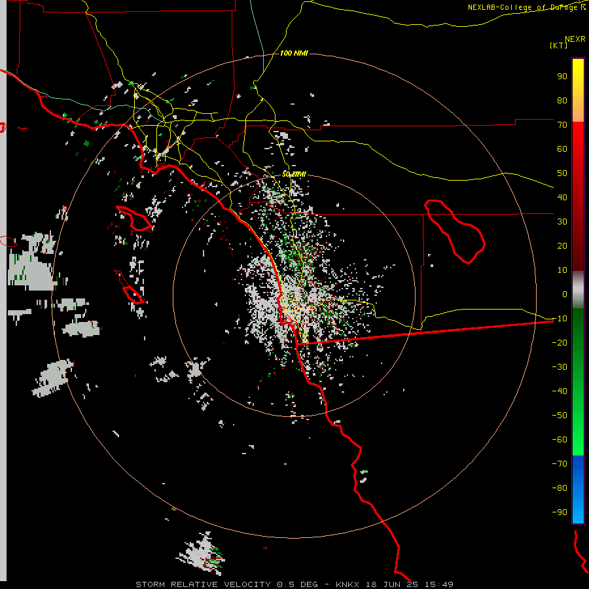
Task: Select the 10 value on velocity scale
Action: click(562, 270)
